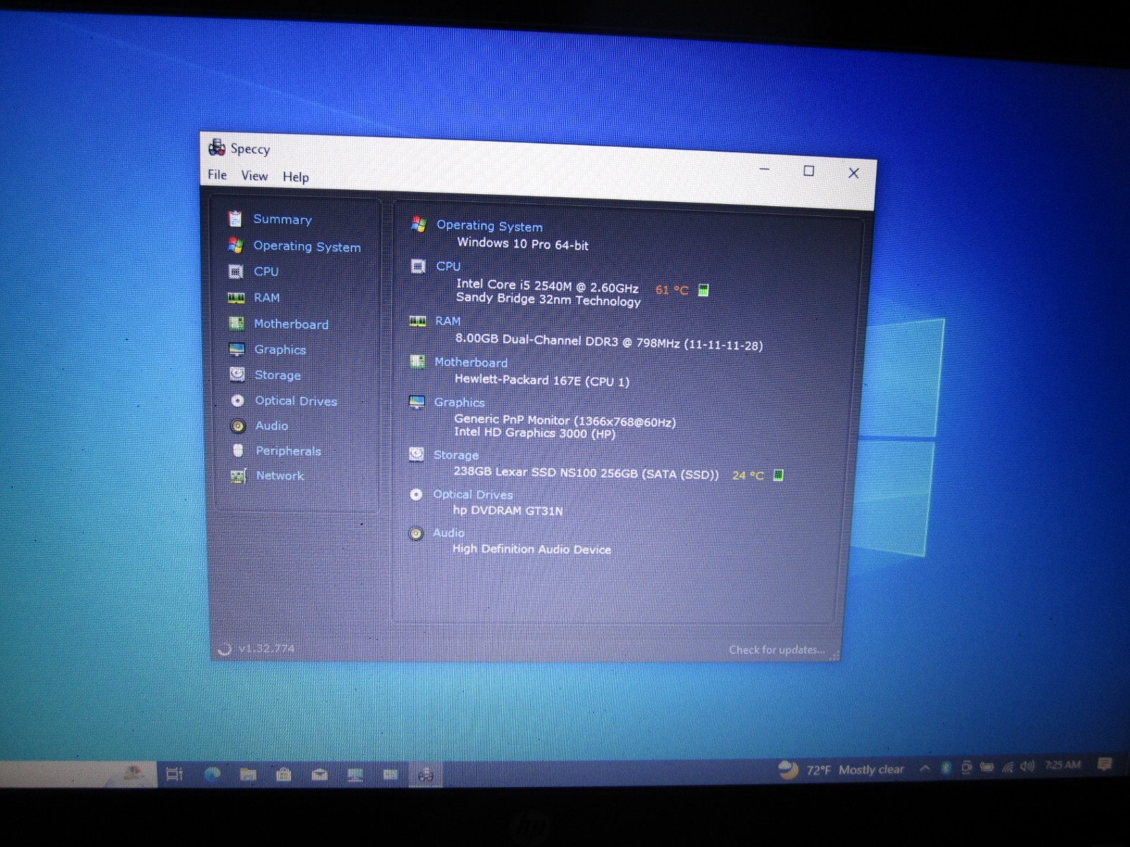Click the Operating System heading in summary pane
This screenshot has height=847, width=1130.
pyautogui.click(x=489, y=226)
